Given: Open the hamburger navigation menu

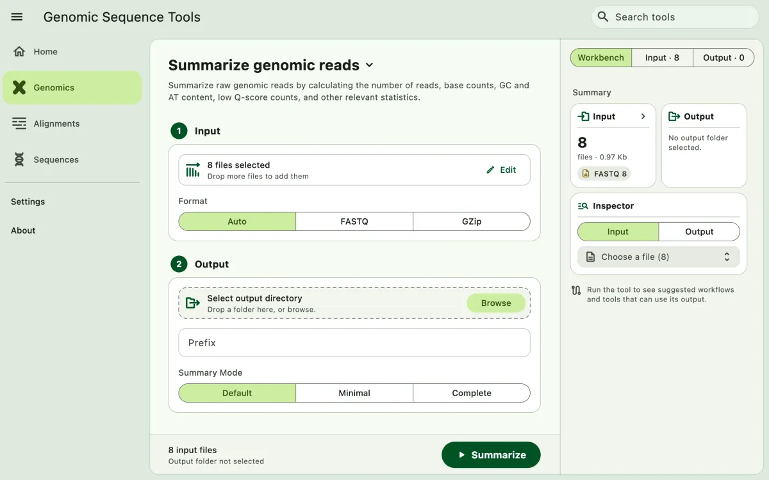Looking at the screenshot, I should pyautogui.click(x=17, y=17).
